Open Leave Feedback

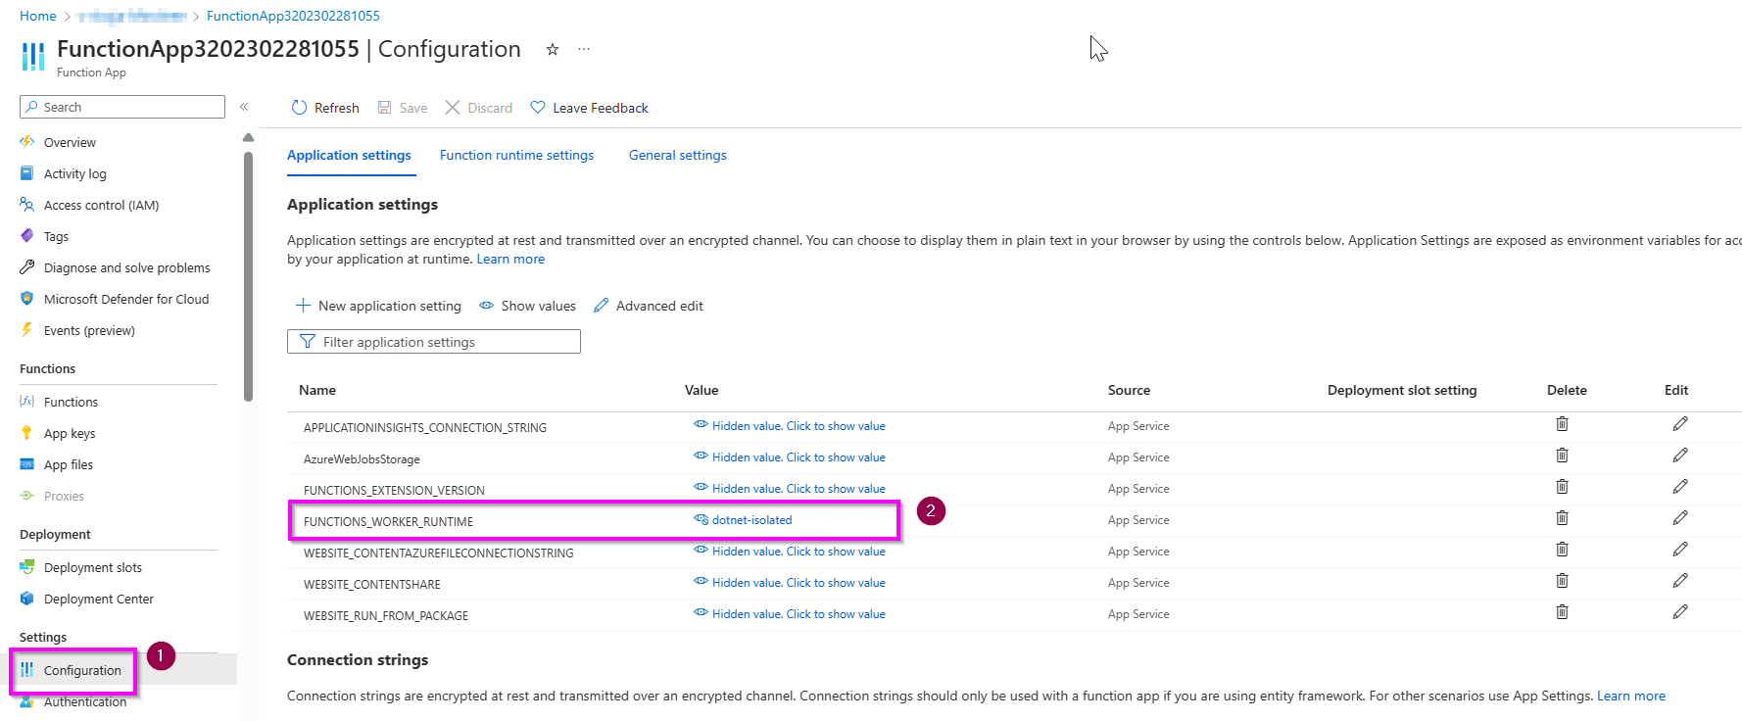click(x=589, y=108)
